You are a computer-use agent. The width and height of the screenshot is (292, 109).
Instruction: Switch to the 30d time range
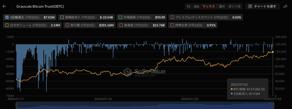coord(196,6)
